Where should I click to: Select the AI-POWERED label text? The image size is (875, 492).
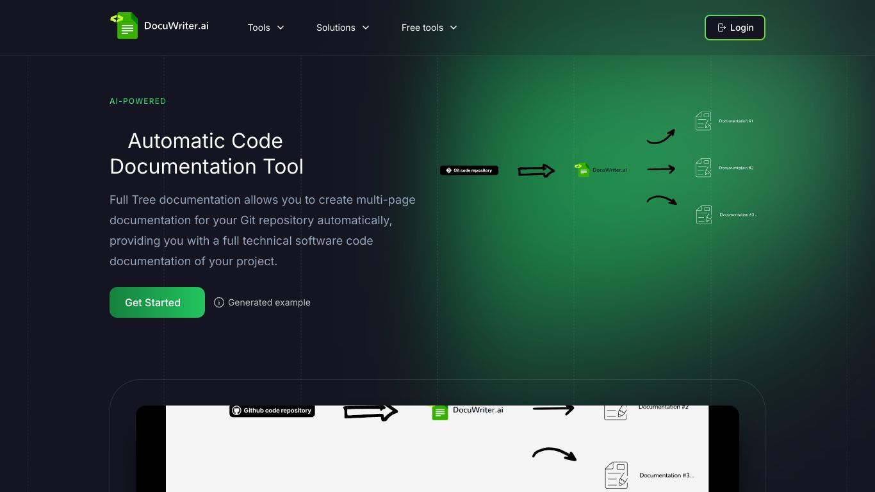click(138, 101)
